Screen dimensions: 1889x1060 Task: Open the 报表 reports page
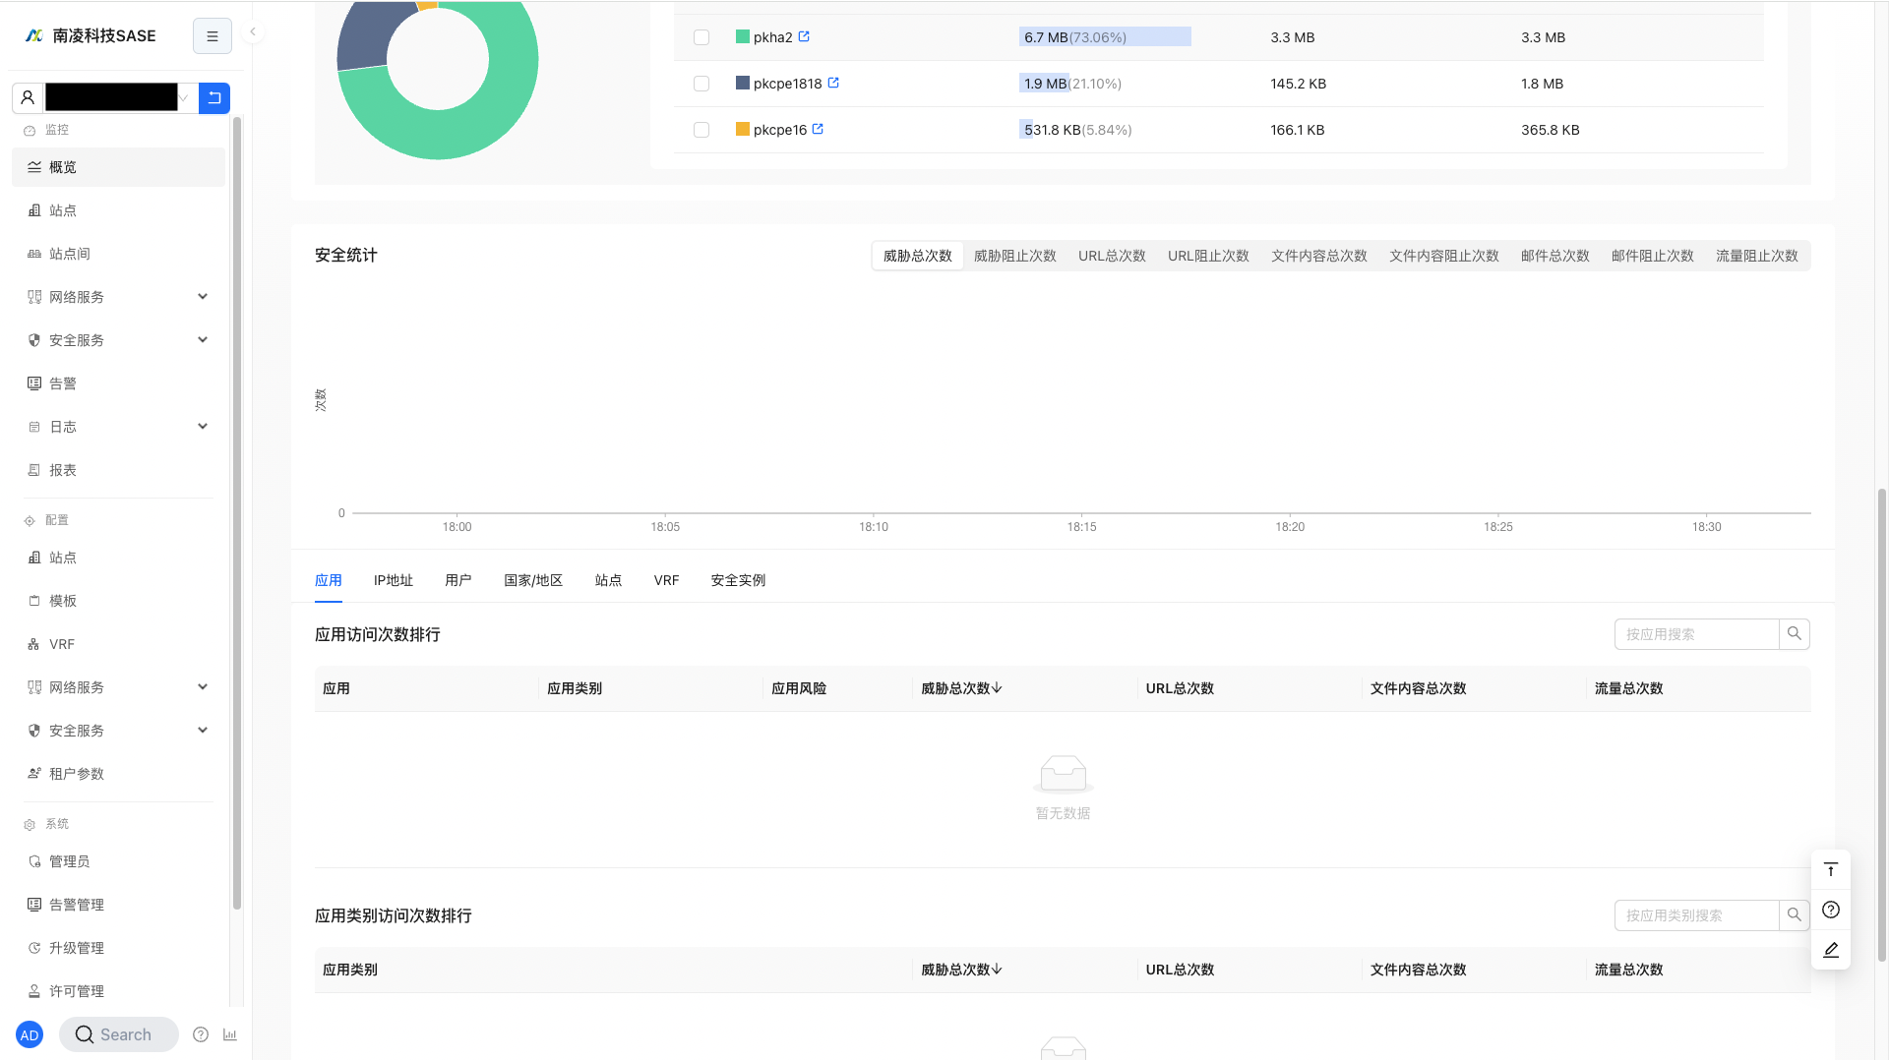coord(118,470)
